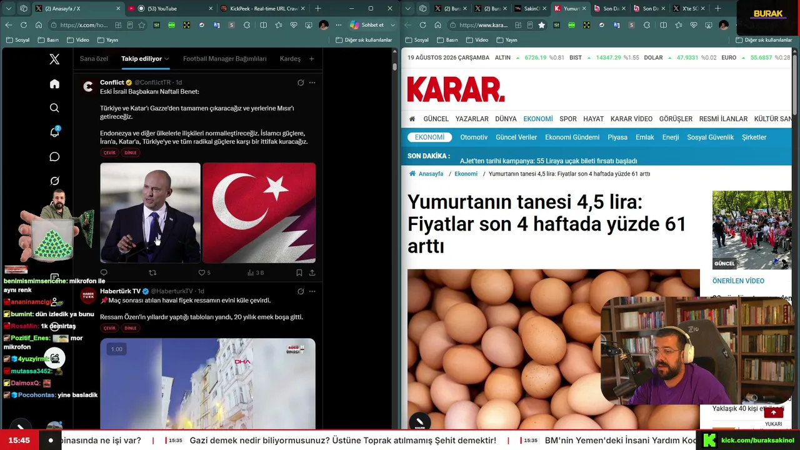Open Diğer sık kullanılanlar in Karar window
800x450 pixels.
point(764,40)
